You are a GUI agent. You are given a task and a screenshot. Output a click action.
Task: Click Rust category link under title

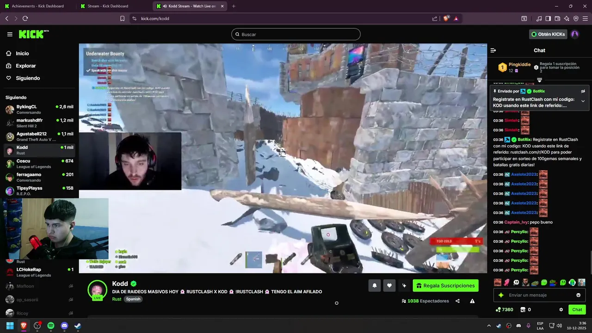[117, 299]
